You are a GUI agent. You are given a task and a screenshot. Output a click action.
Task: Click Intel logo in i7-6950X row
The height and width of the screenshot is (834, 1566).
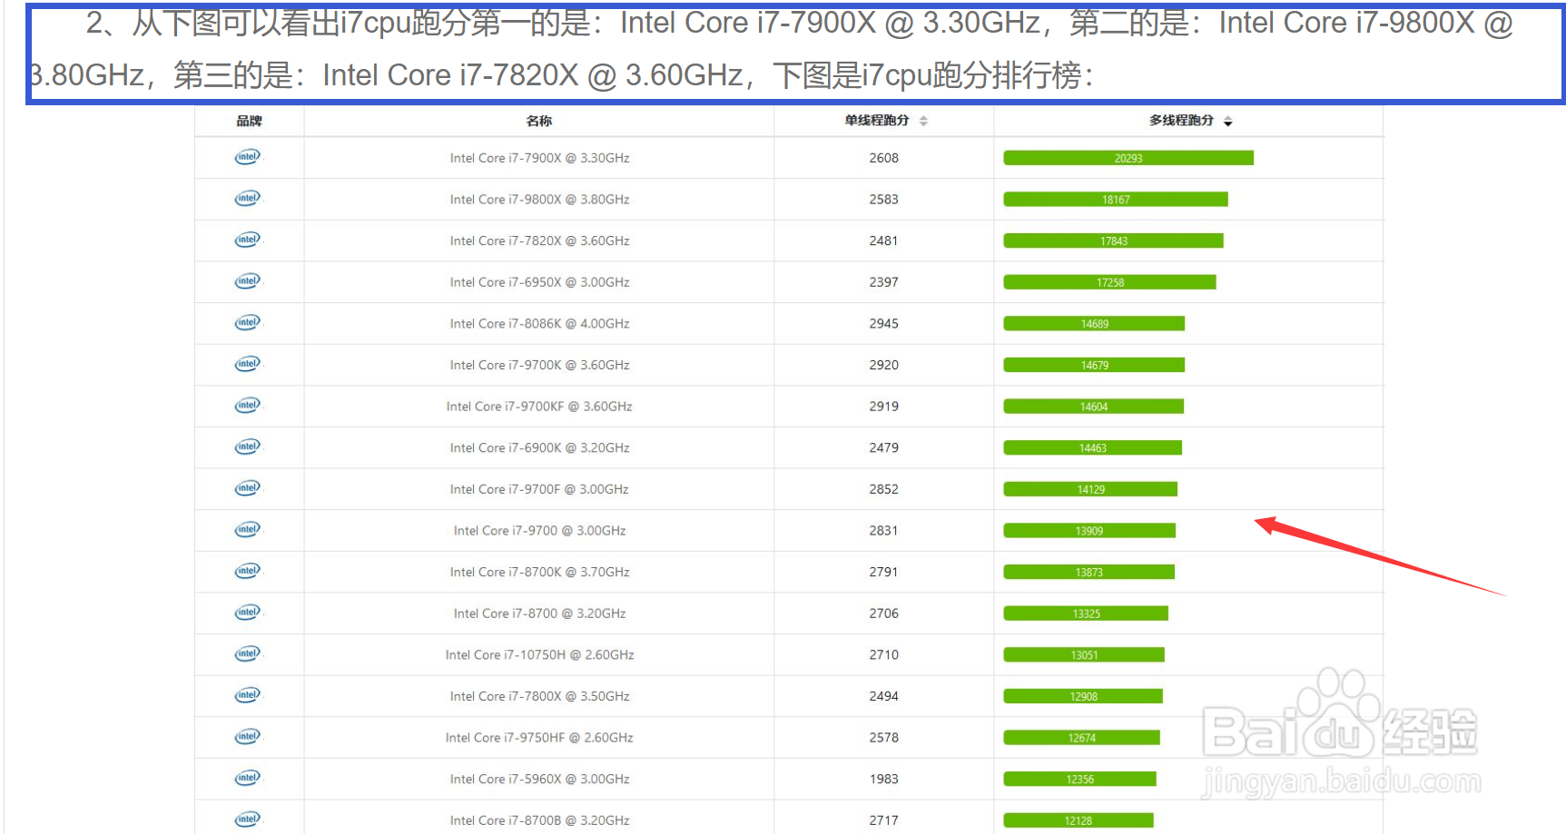247,281
